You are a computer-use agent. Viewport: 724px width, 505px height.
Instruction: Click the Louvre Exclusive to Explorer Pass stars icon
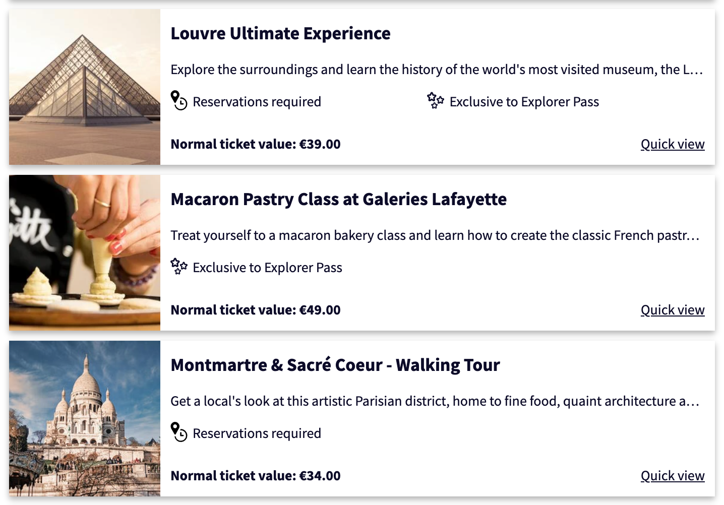(x=436, y=101)
